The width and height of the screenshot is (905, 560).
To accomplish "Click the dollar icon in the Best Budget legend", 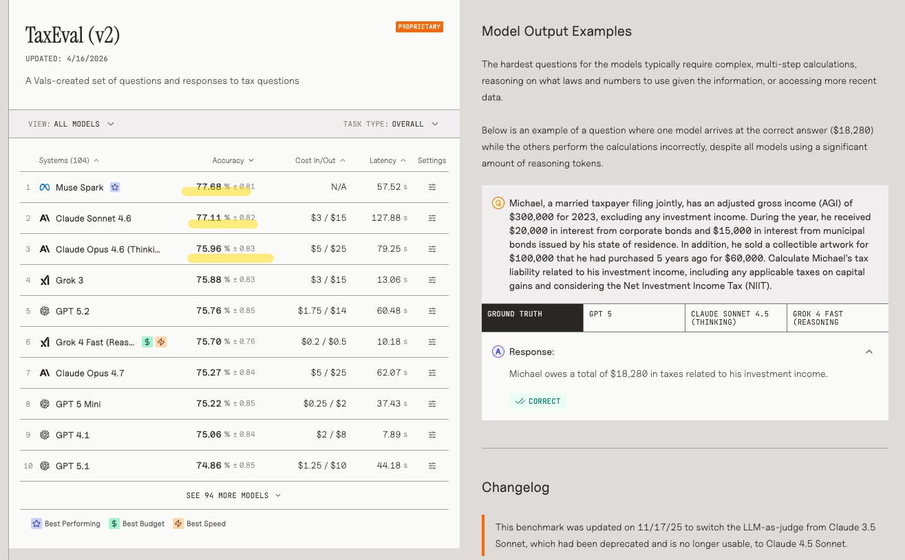I will (x=114, y=524).
